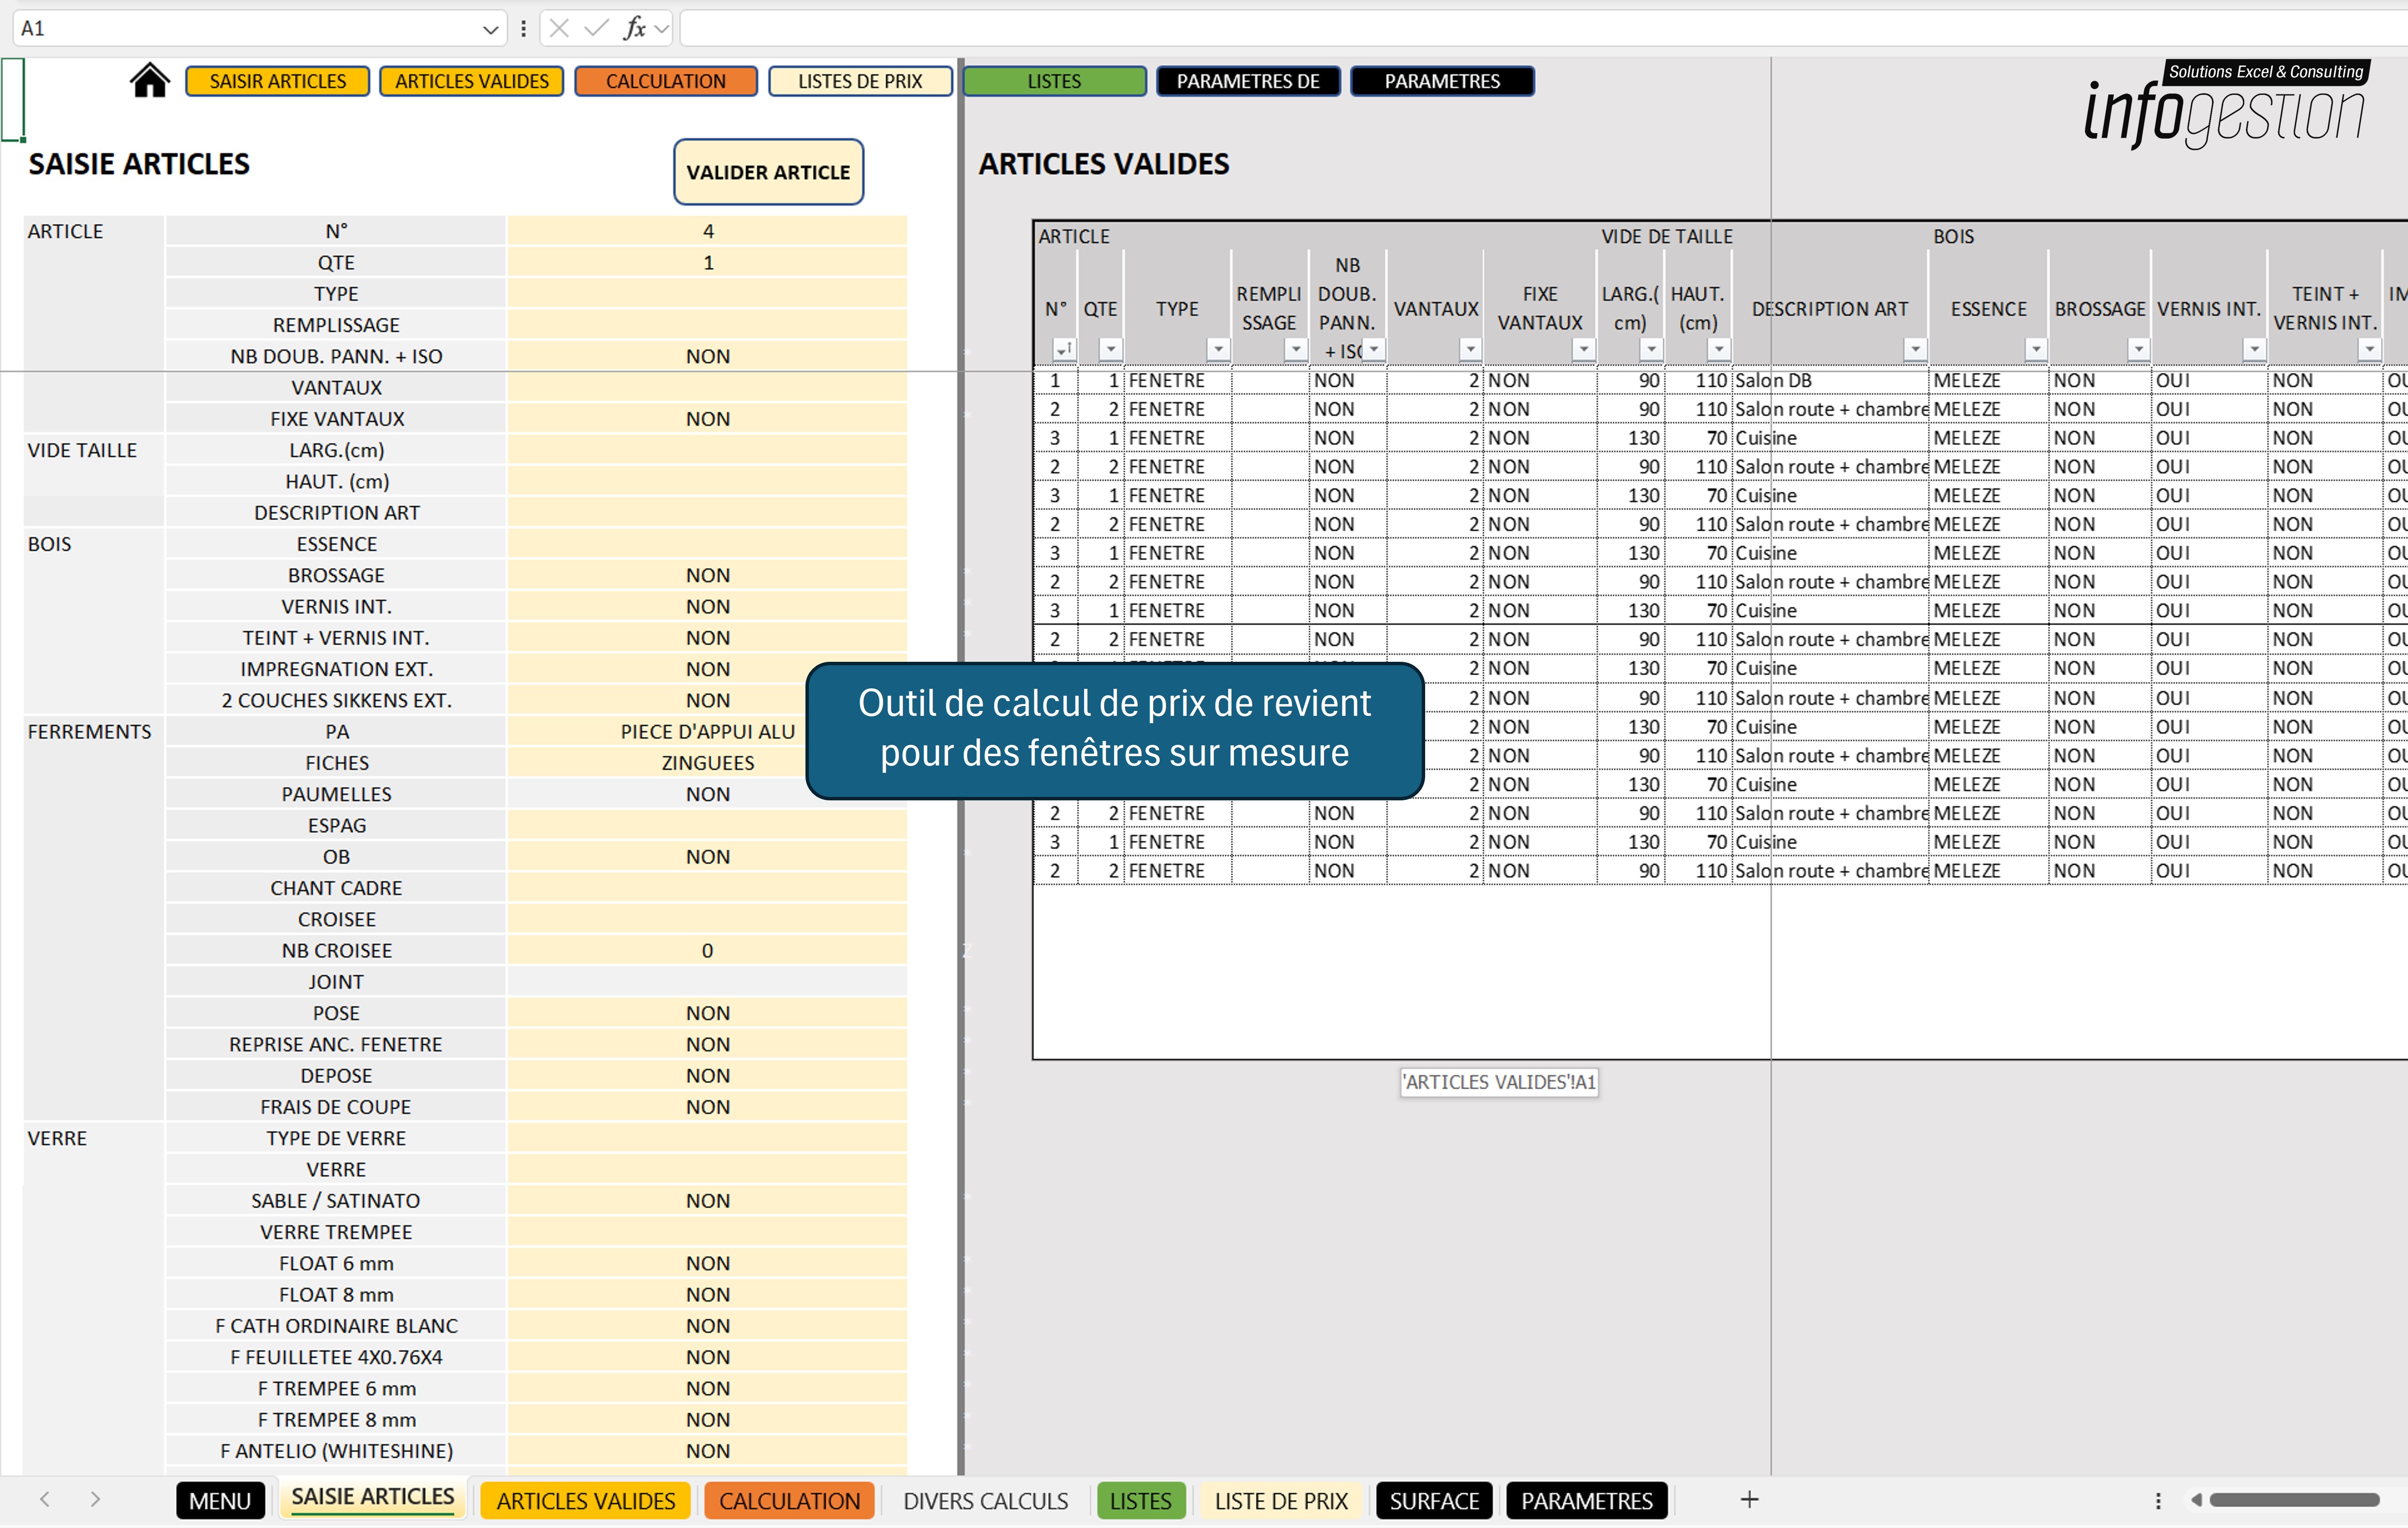Viewport: 2408px width, 1528px height.
Task: Click the horizontal scrollbar thumb
Action: [2294, 1500]
